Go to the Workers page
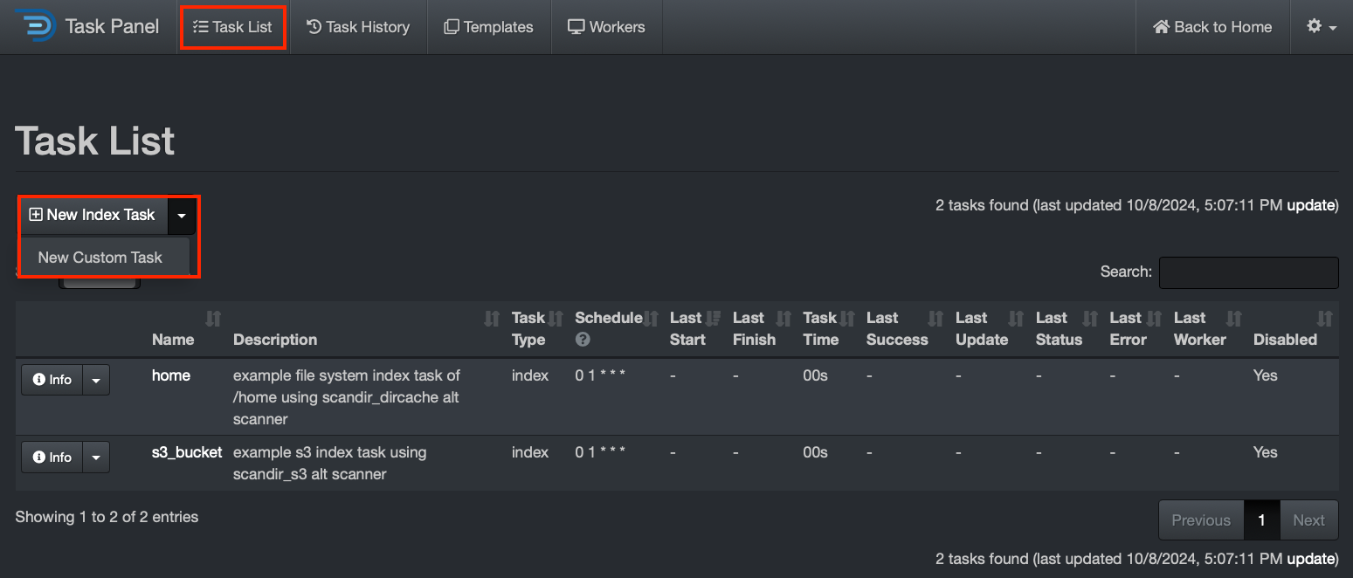1353x578 pixels. (606, 27)
